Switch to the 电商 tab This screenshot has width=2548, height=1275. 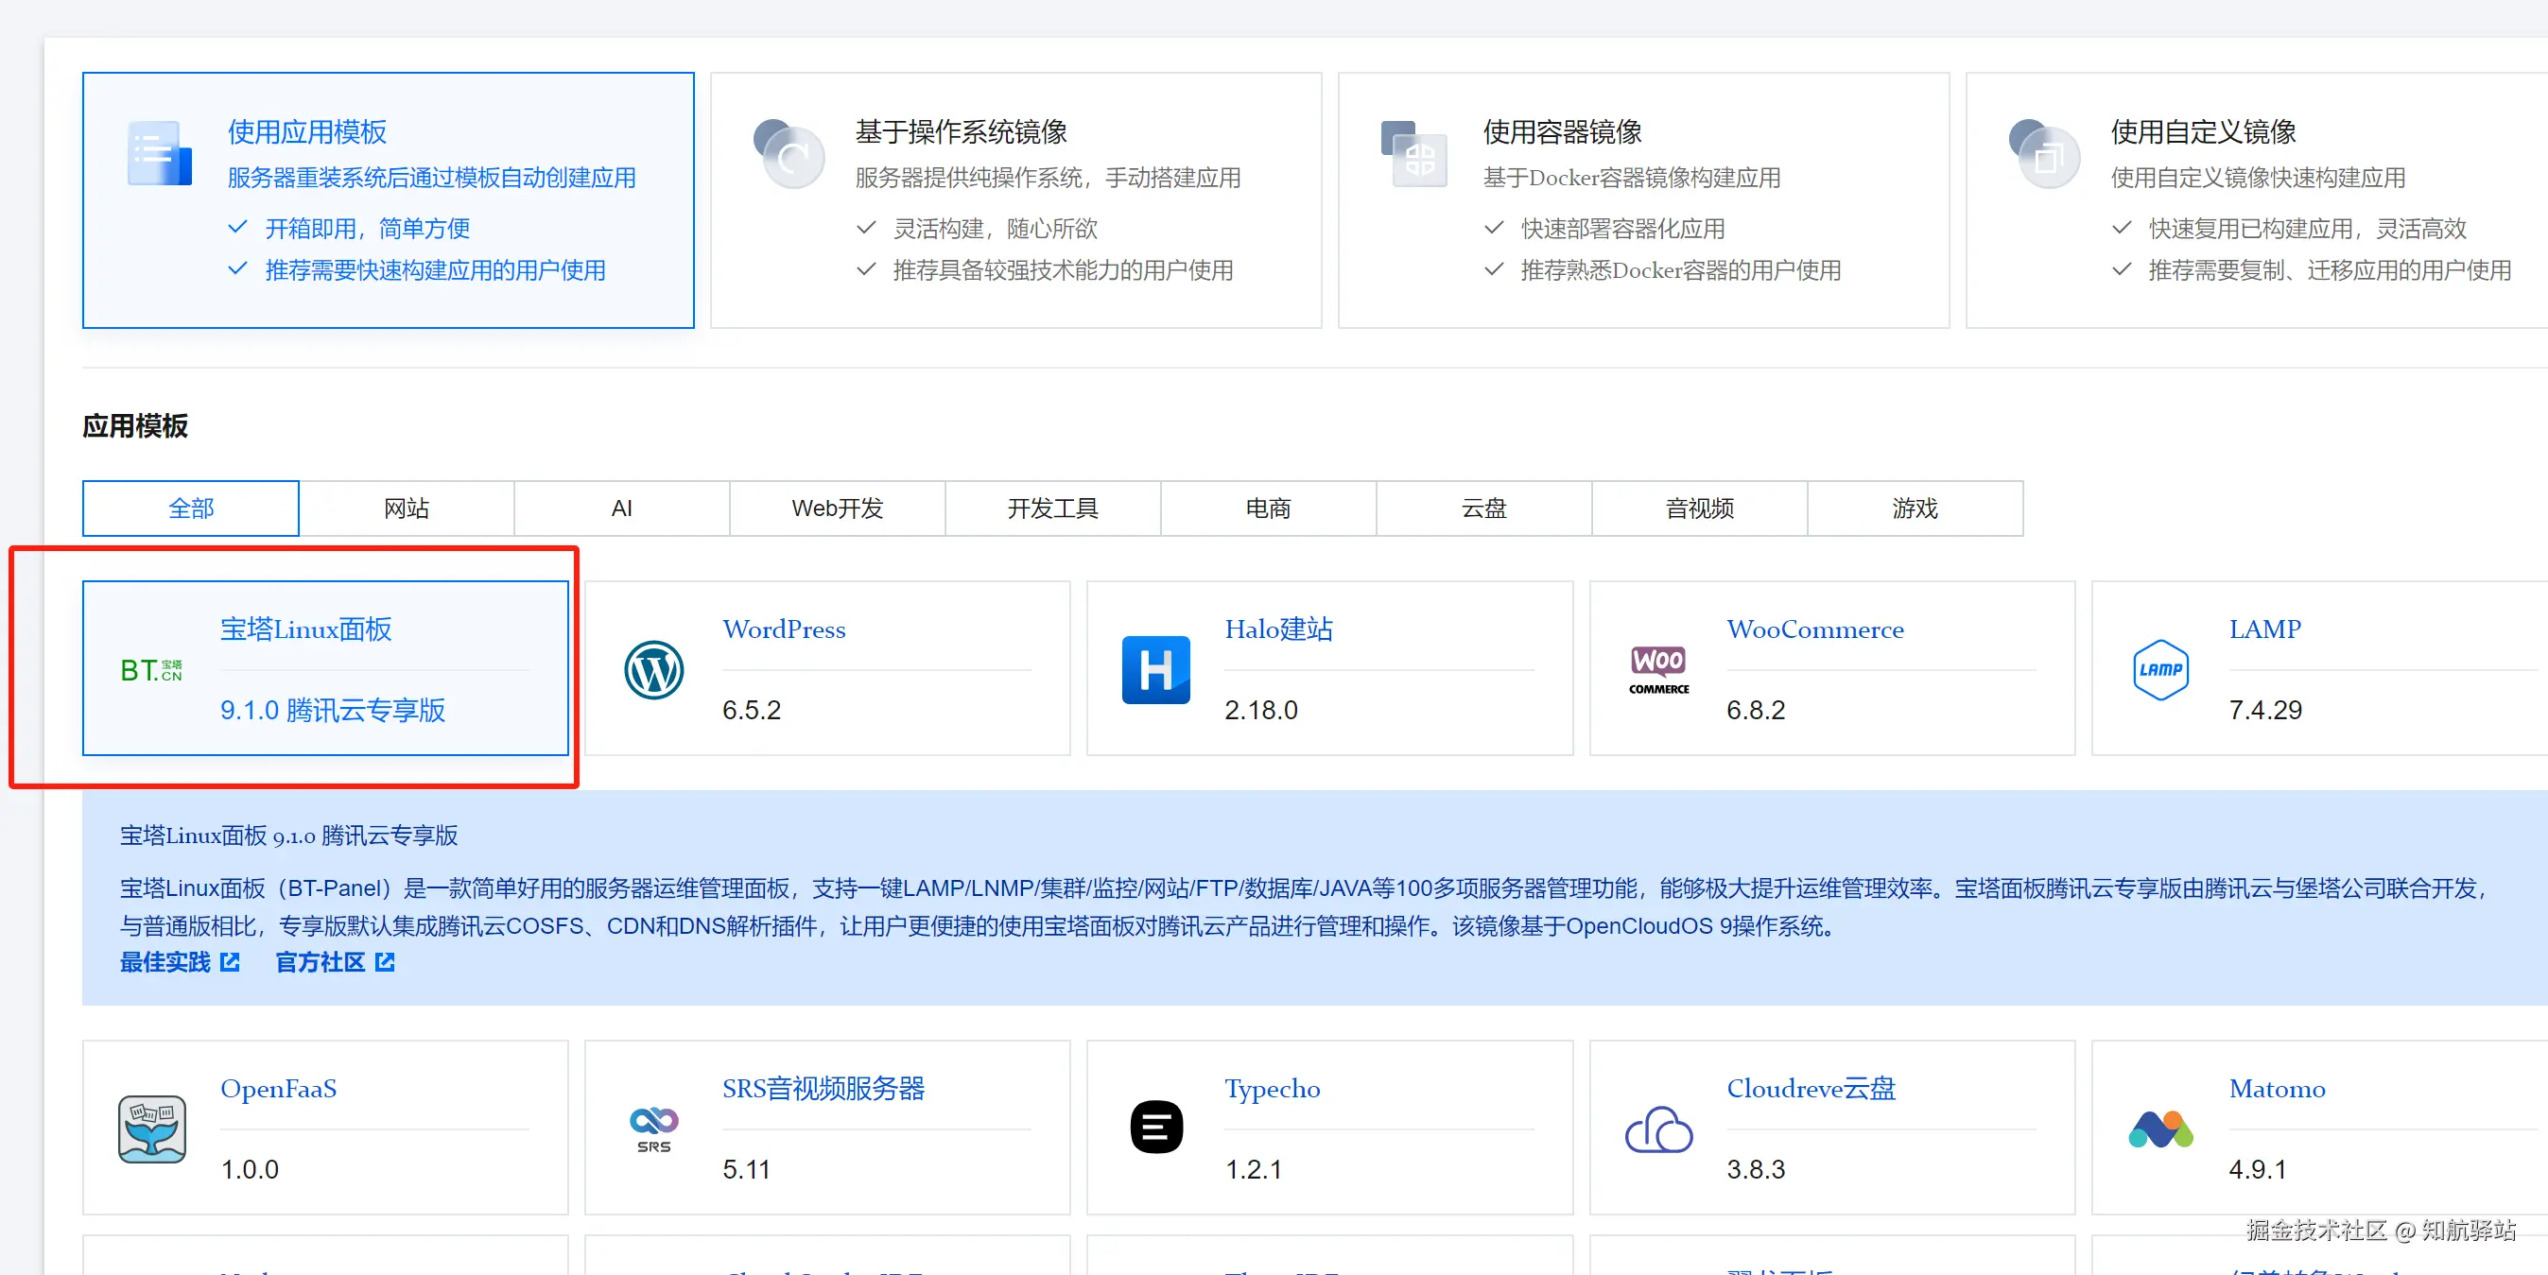coord(1268,508)
